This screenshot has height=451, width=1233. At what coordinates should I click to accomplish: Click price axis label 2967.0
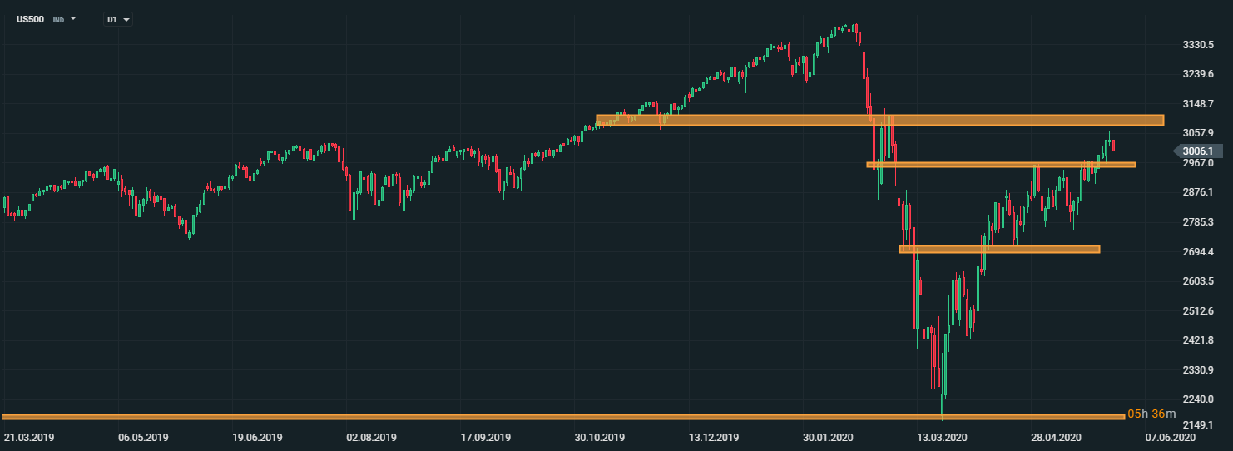[1197, 163]
